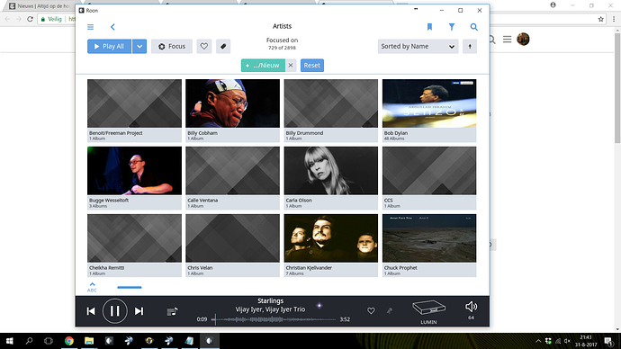Open Bugge Wesseltoft artist photo
The height and width of the screenshot is (349, 621).
click(x=135, y=171)
